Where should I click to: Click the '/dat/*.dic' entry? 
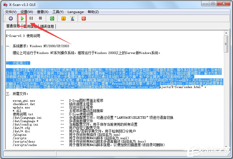pyautogui.click(x=21, y=131)
